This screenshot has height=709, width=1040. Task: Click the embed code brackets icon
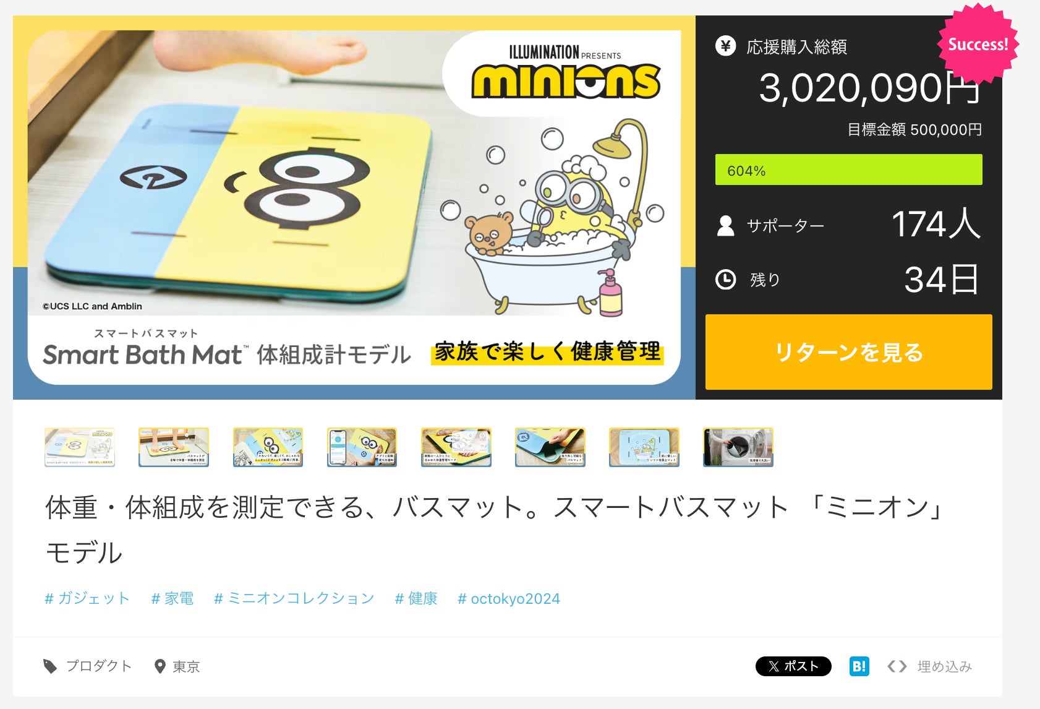[897, 666]
